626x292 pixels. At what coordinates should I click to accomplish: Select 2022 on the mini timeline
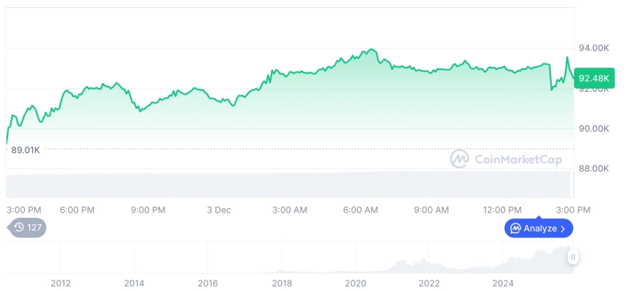point(429,283)
